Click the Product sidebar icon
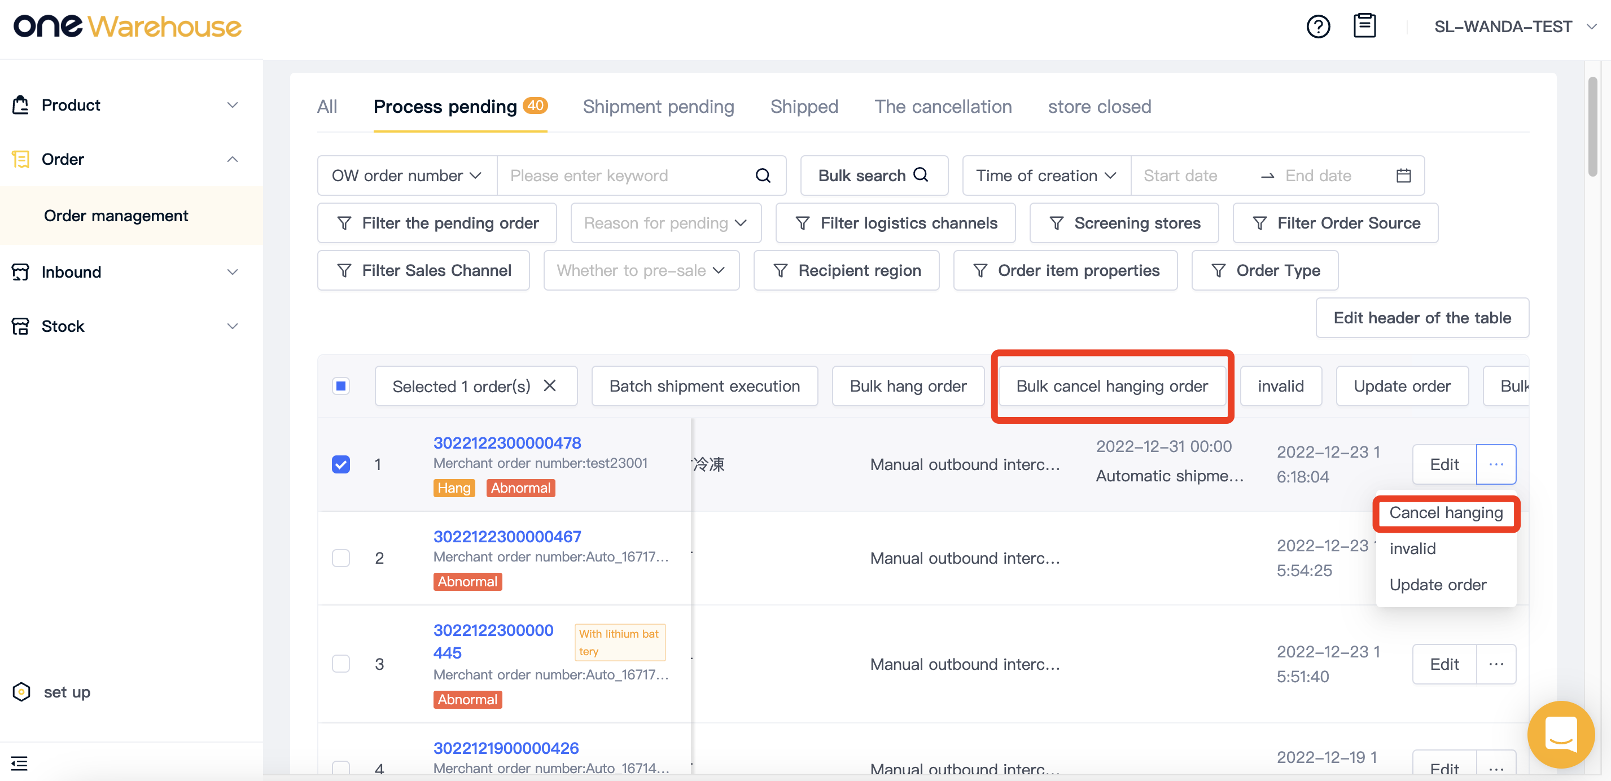This screenshot has height=781, width=1611. click(21, 105)
